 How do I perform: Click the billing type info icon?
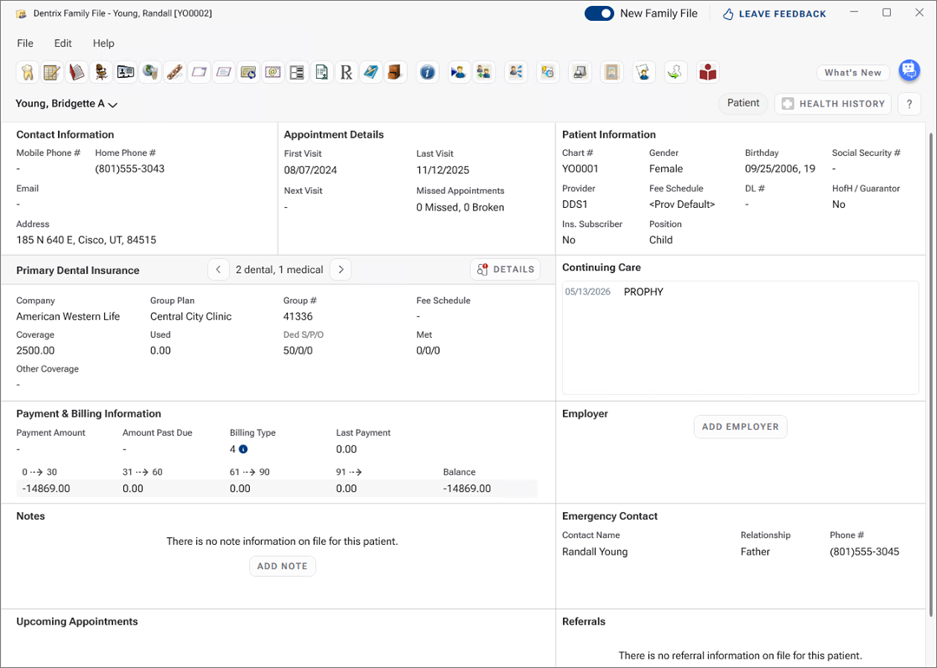(x=243, y=450)
